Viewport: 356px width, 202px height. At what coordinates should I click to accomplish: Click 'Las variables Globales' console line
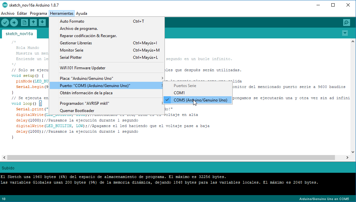point(159,182)
